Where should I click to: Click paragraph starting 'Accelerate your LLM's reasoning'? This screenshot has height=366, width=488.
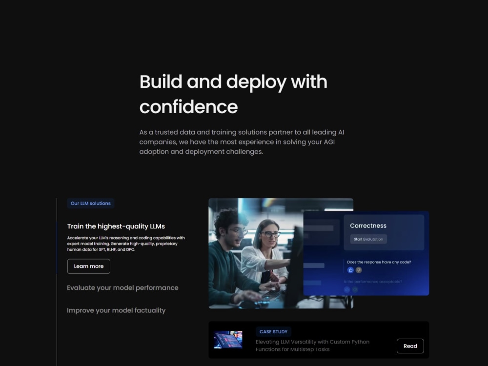[x=126, y=244]
